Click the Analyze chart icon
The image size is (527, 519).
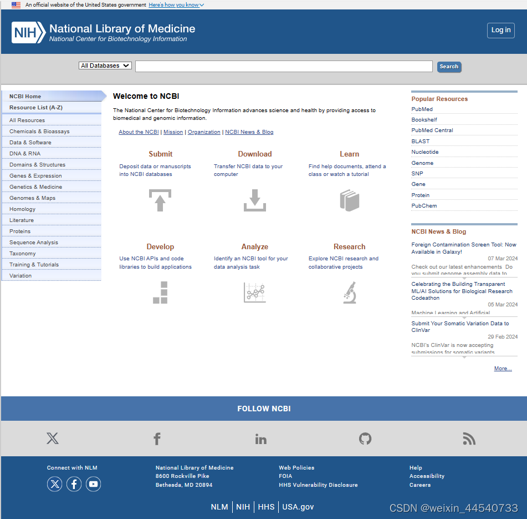coord(255,293)
